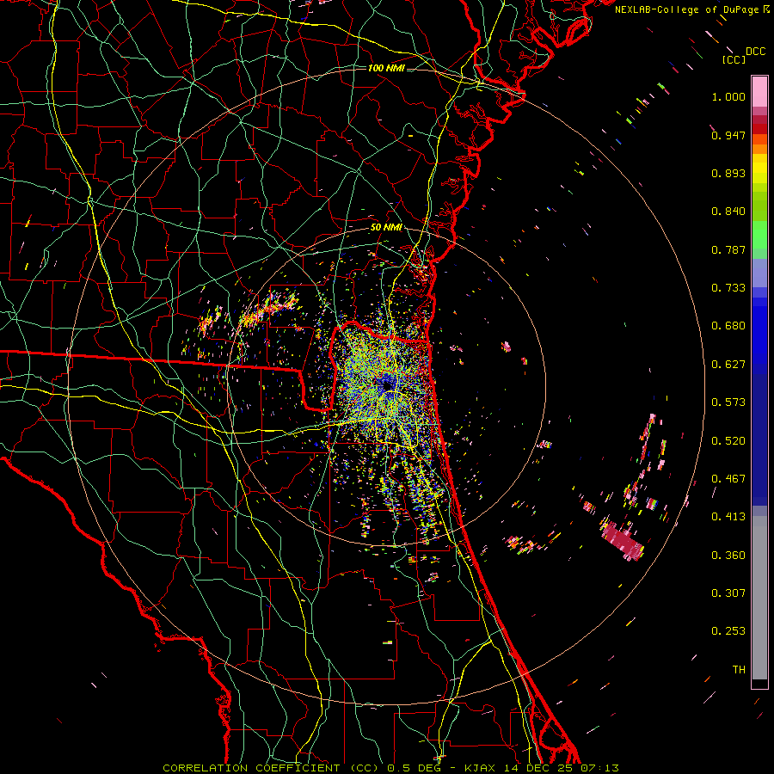Click the 0.253 color scale value
Image resolution: width=774 pixels, height=774 pixels.
pos(728,631)
